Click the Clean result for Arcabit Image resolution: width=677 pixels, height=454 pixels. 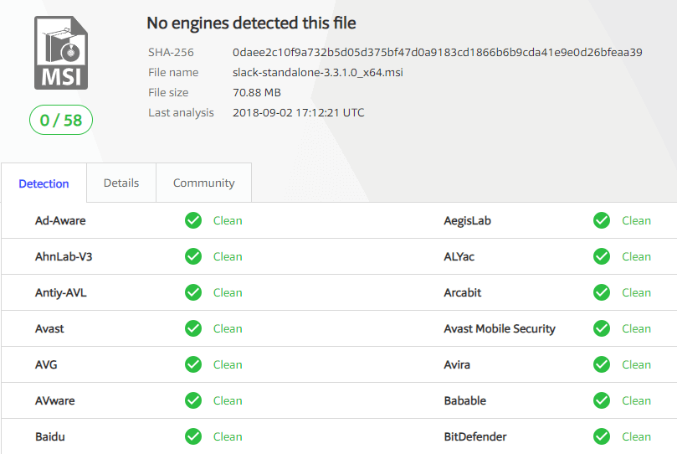click(x=636, y=292)
